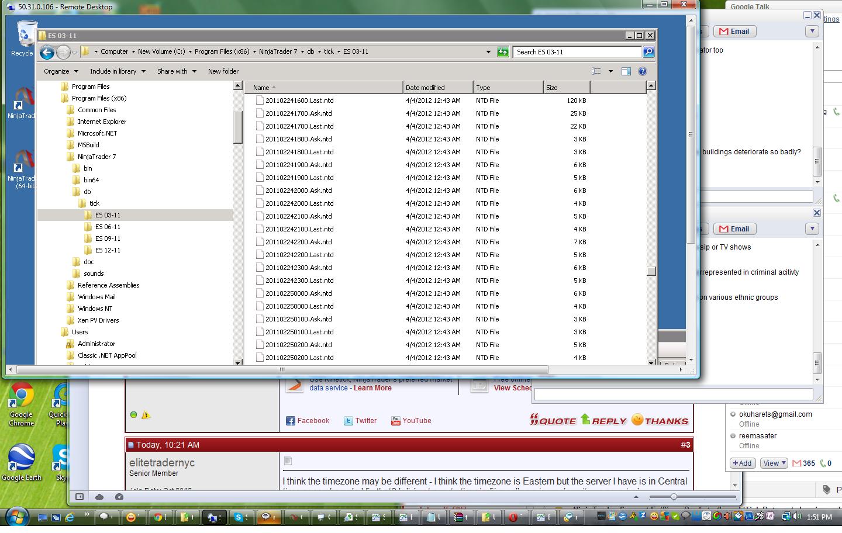The width and height of the screenshot is (842, 533).
Task: Select file 201102250200.Ask.ntd
Action: (x=298, y=345)
